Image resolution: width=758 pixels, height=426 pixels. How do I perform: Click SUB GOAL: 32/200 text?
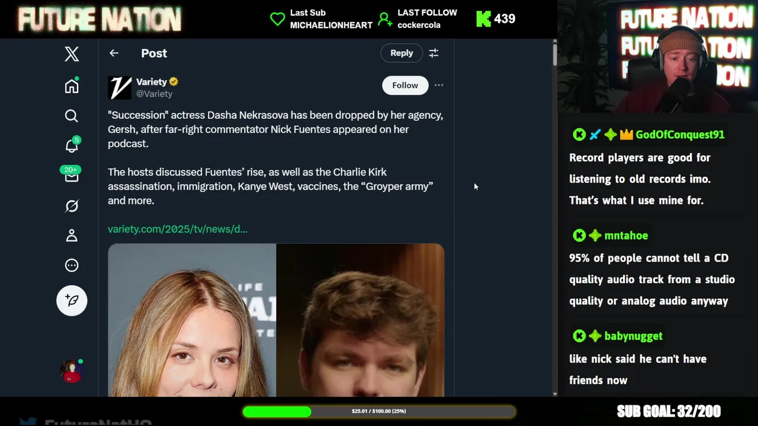(669, 411)
